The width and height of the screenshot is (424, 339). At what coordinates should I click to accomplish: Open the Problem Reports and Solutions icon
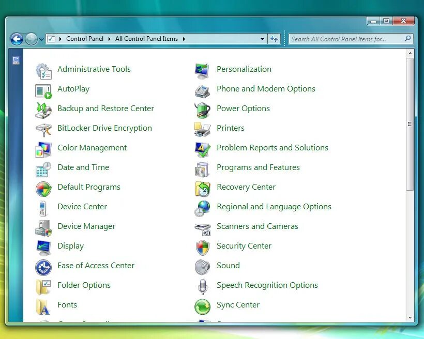[203, 149]
